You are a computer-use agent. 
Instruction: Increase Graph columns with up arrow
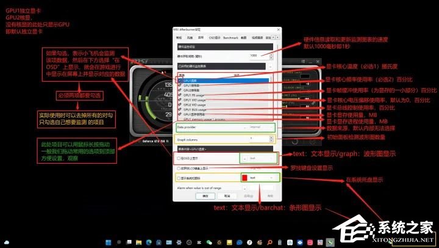coord(271,137)
